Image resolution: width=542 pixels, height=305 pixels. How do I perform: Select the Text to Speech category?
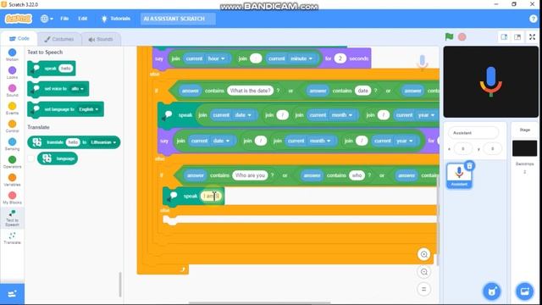point(12,218)
